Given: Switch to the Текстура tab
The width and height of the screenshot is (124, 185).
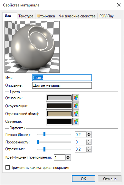Looking at the screenshot, I should pyautogui.click(x=26, y=16).
